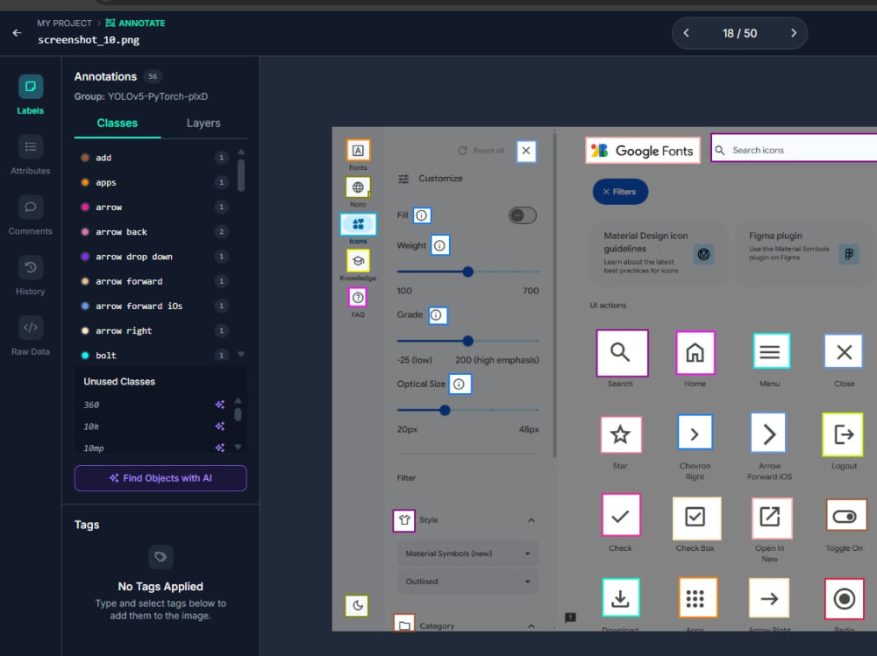Image resolution: width=877 pixels, height=656 pixels.
Task: Click AI sparkle icon next to 10k
Action: point(220,427)
